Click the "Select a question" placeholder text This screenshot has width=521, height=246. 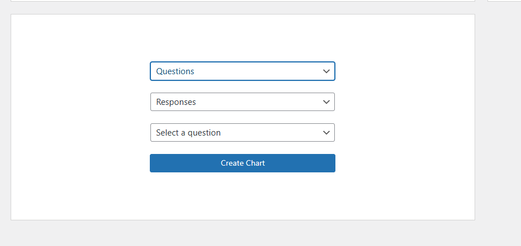click(188, 133)
